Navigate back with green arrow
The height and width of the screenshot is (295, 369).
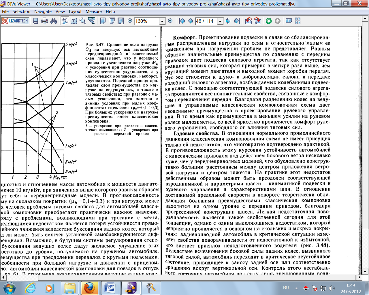click(x=269, y=21)
